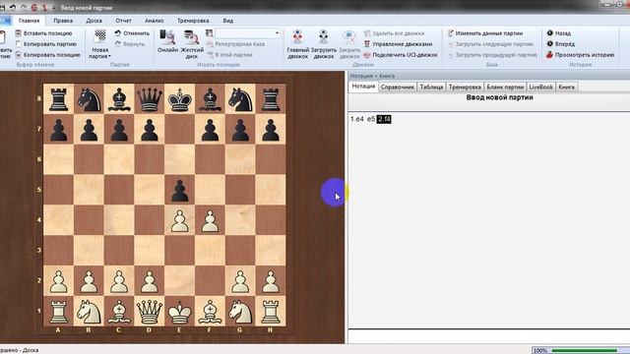
Task: Open the quick access toolbar dropdown arrow
Action: 53,8
